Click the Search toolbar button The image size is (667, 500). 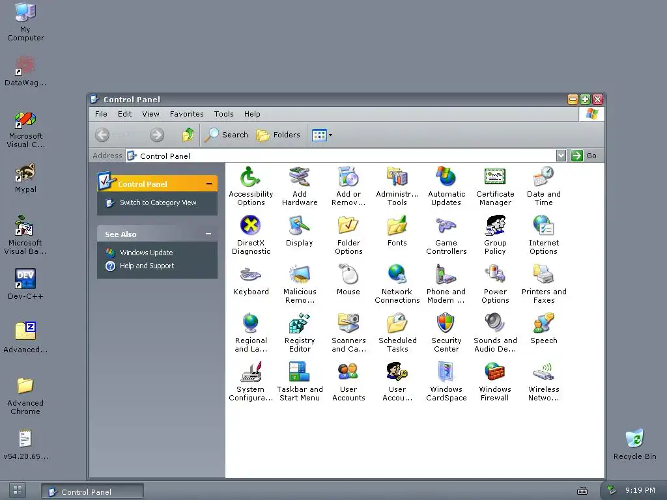226,135
